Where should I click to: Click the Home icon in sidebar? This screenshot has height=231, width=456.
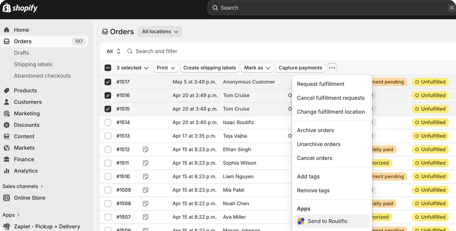(6, 30)
